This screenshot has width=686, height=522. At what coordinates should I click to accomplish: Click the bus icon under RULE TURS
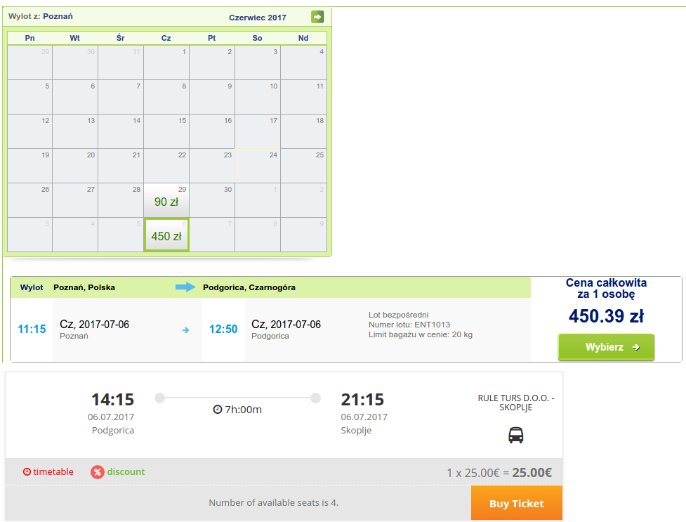click(516, 435)
